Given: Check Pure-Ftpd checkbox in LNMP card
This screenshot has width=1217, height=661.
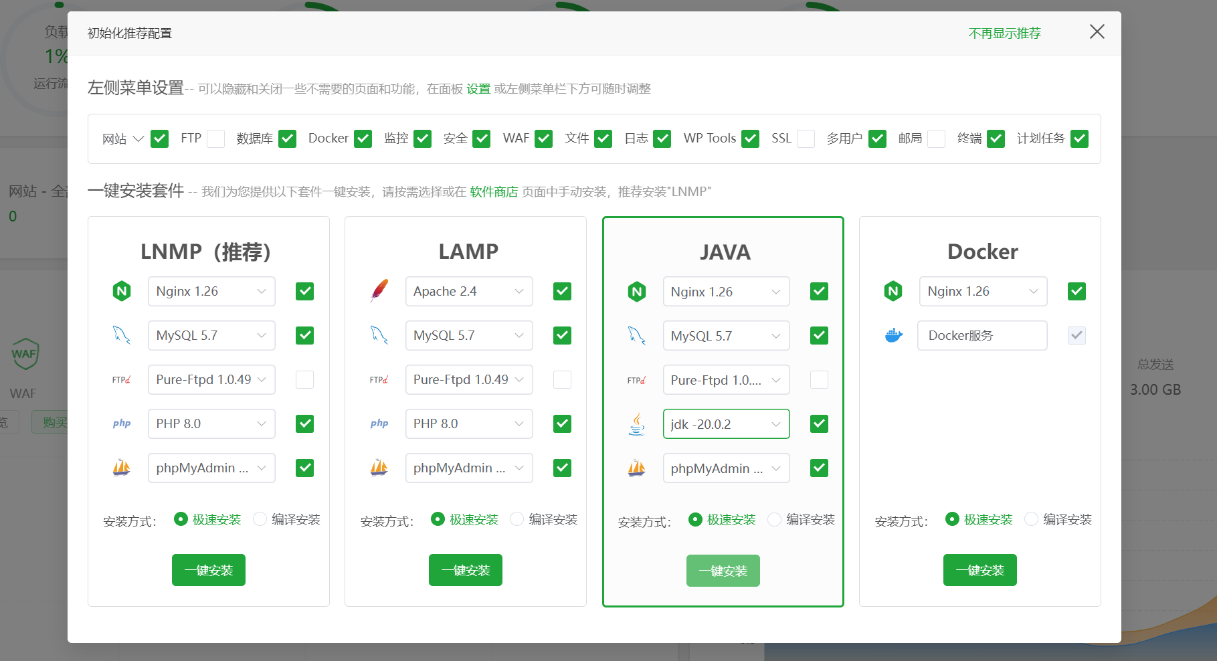Looking at the screenshot, I should pos(305,379).
